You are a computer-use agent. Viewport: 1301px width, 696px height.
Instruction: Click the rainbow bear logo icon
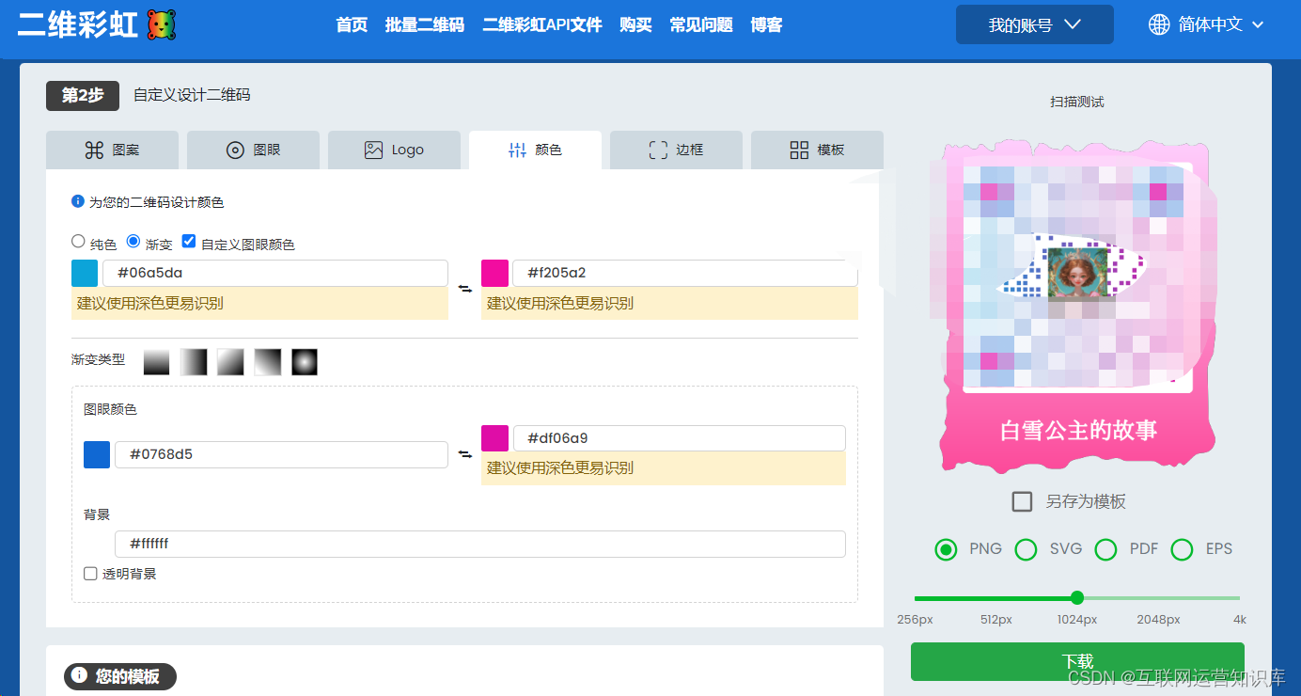pyautogui.click(x=163, y=25)
